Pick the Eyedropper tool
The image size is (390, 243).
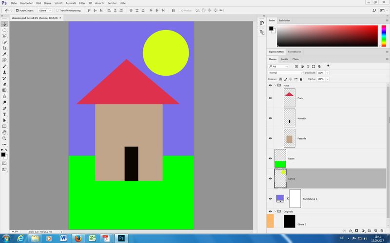[x=4, y=54]
